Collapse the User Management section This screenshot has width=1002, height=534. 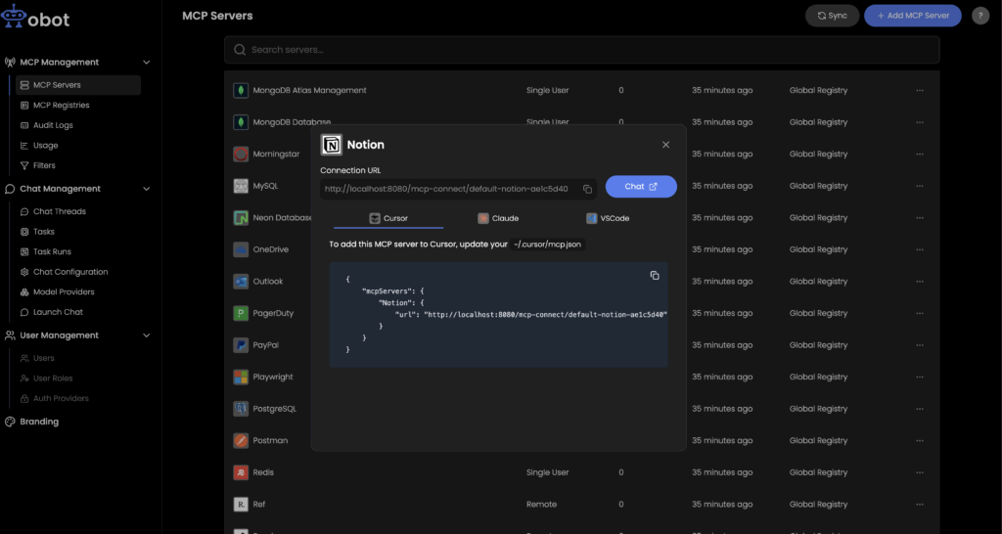147,335
